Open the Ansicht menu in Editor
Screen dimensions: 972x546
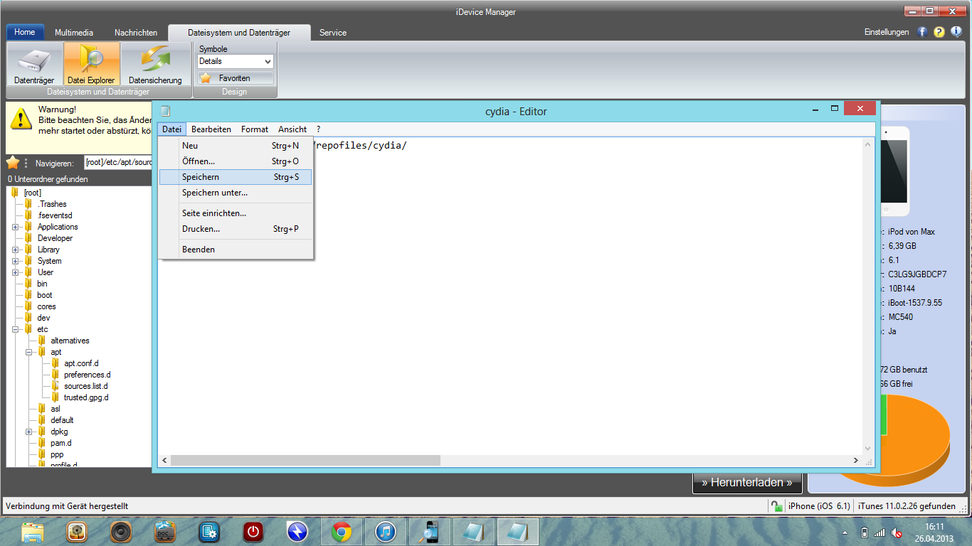point(292,129)
